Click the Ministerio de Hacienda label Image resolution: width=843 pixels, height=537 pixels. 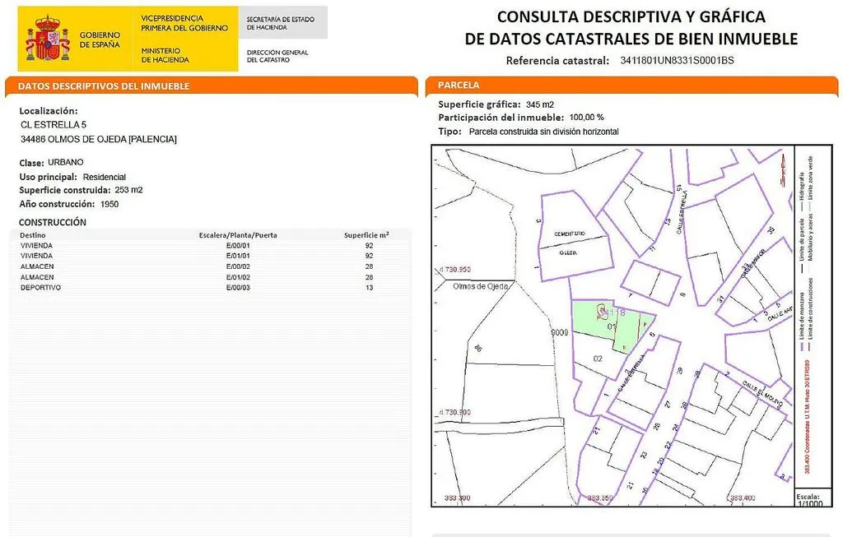[165, 55]
